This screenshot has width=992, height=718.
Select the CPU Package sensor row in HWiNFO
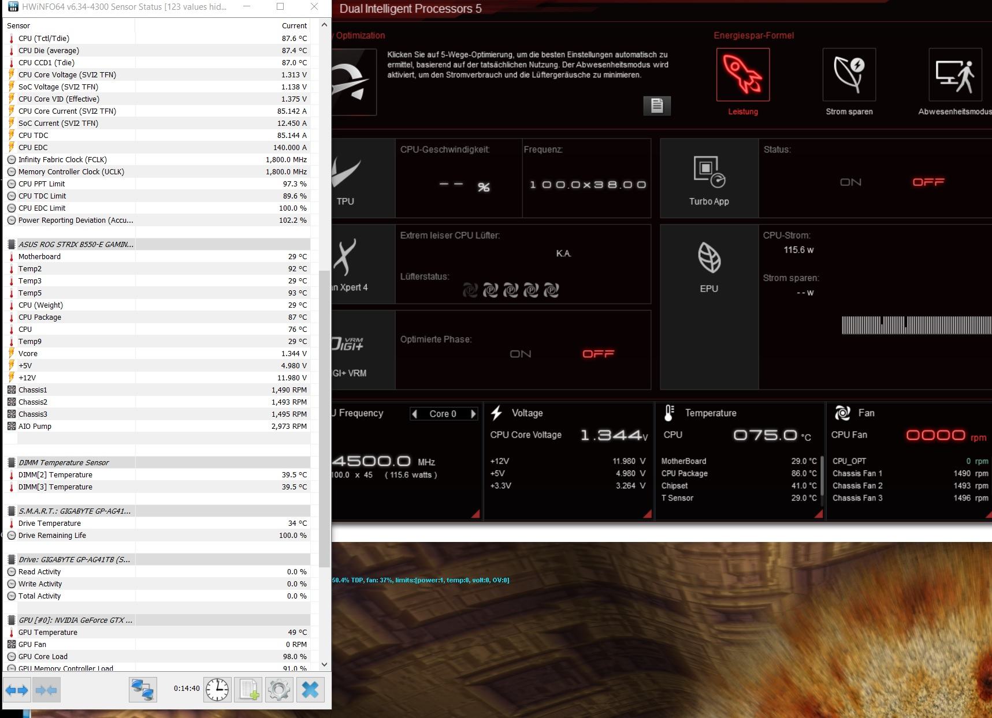pyautogui.click(x=157, y=317)
